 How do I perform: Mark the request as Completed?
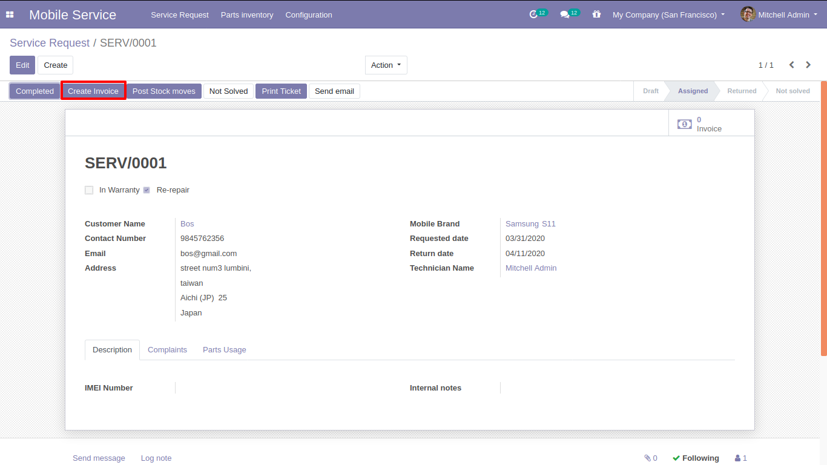point(35,91)
